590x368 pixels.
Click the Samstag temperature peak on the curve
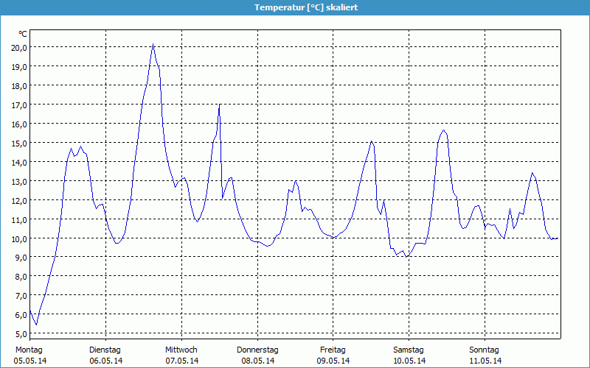tap(443, 130)
